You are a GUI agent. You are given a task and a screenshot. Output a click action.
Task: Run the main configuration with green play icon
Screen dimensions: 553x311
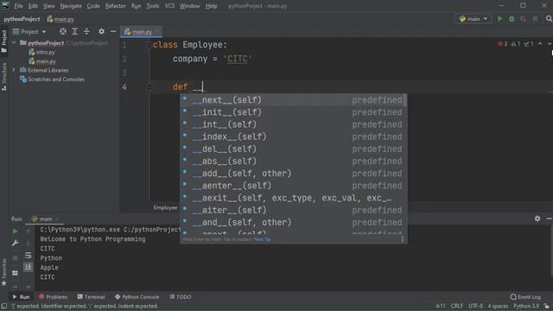pyautogui.click(x=499, y=19)
